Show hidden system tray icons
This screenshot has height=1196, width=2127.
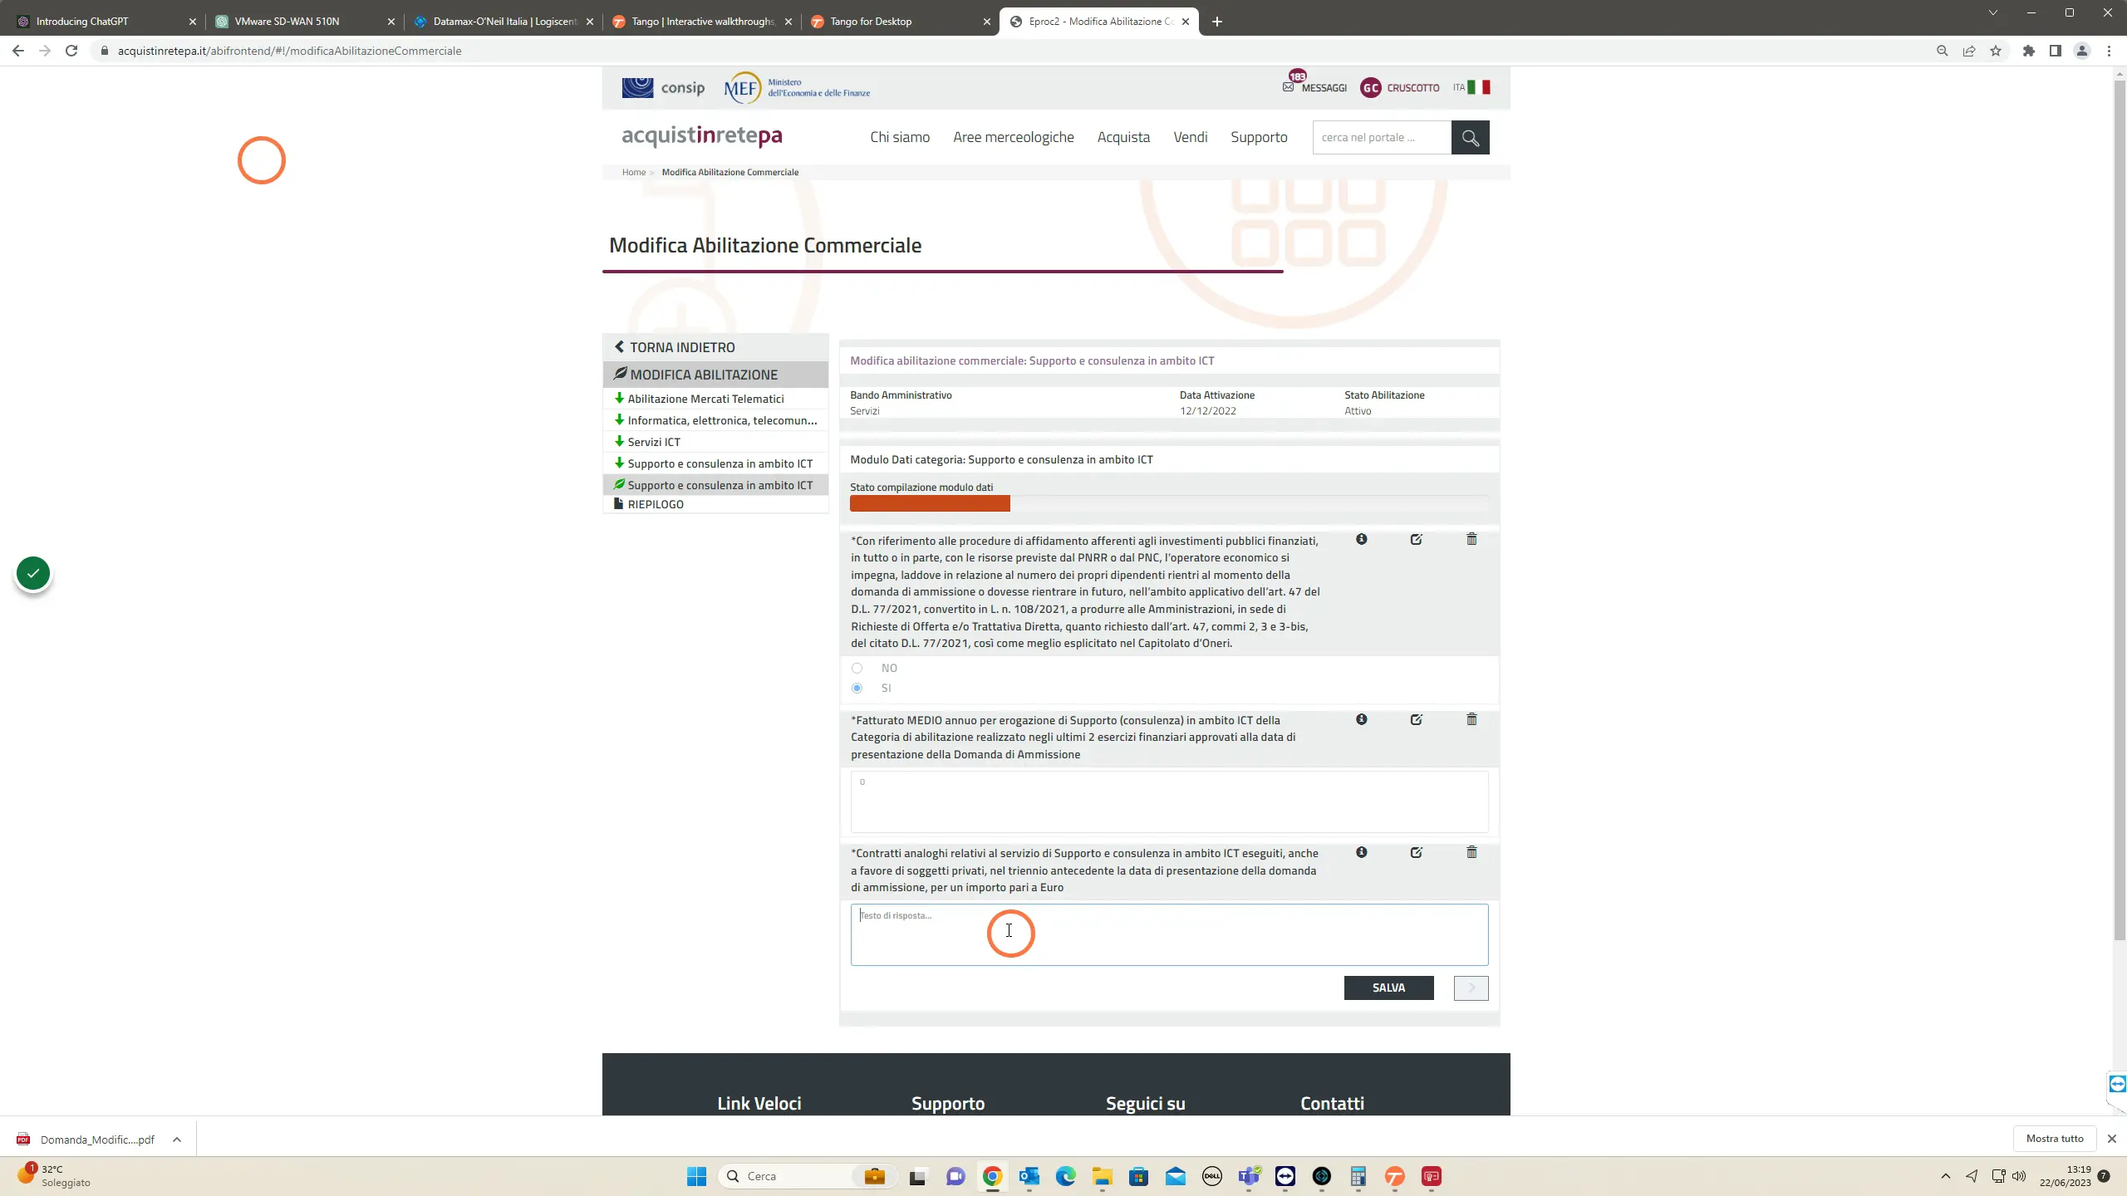coord(1946,1176)
